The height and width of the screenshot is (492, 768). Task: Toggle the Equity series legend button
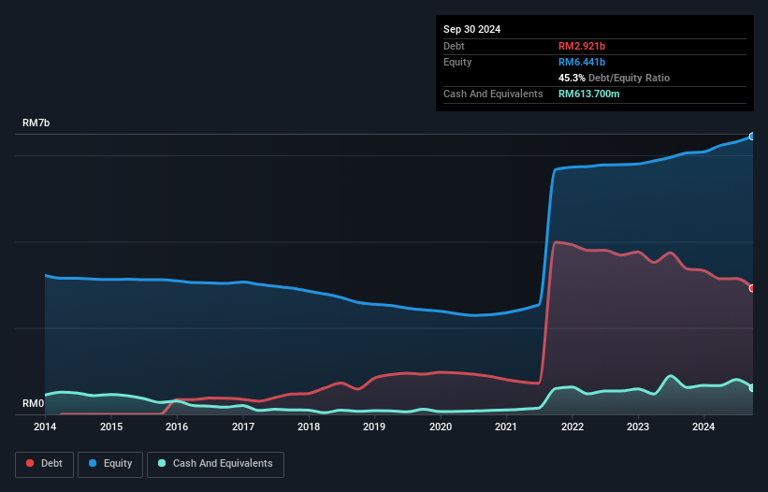click(x=110, y=464)
